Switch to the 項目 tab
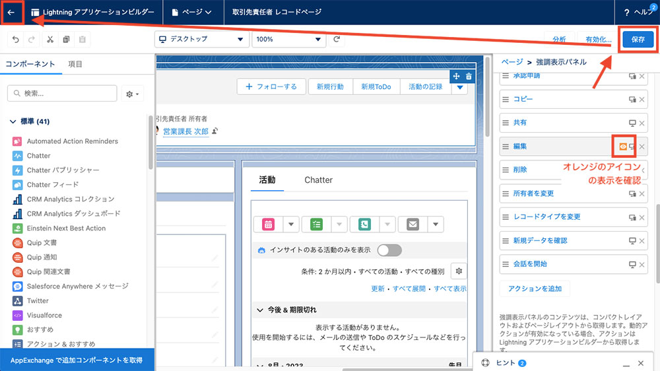The height and width of the screenshot is (371, 660). click(75, 64)
